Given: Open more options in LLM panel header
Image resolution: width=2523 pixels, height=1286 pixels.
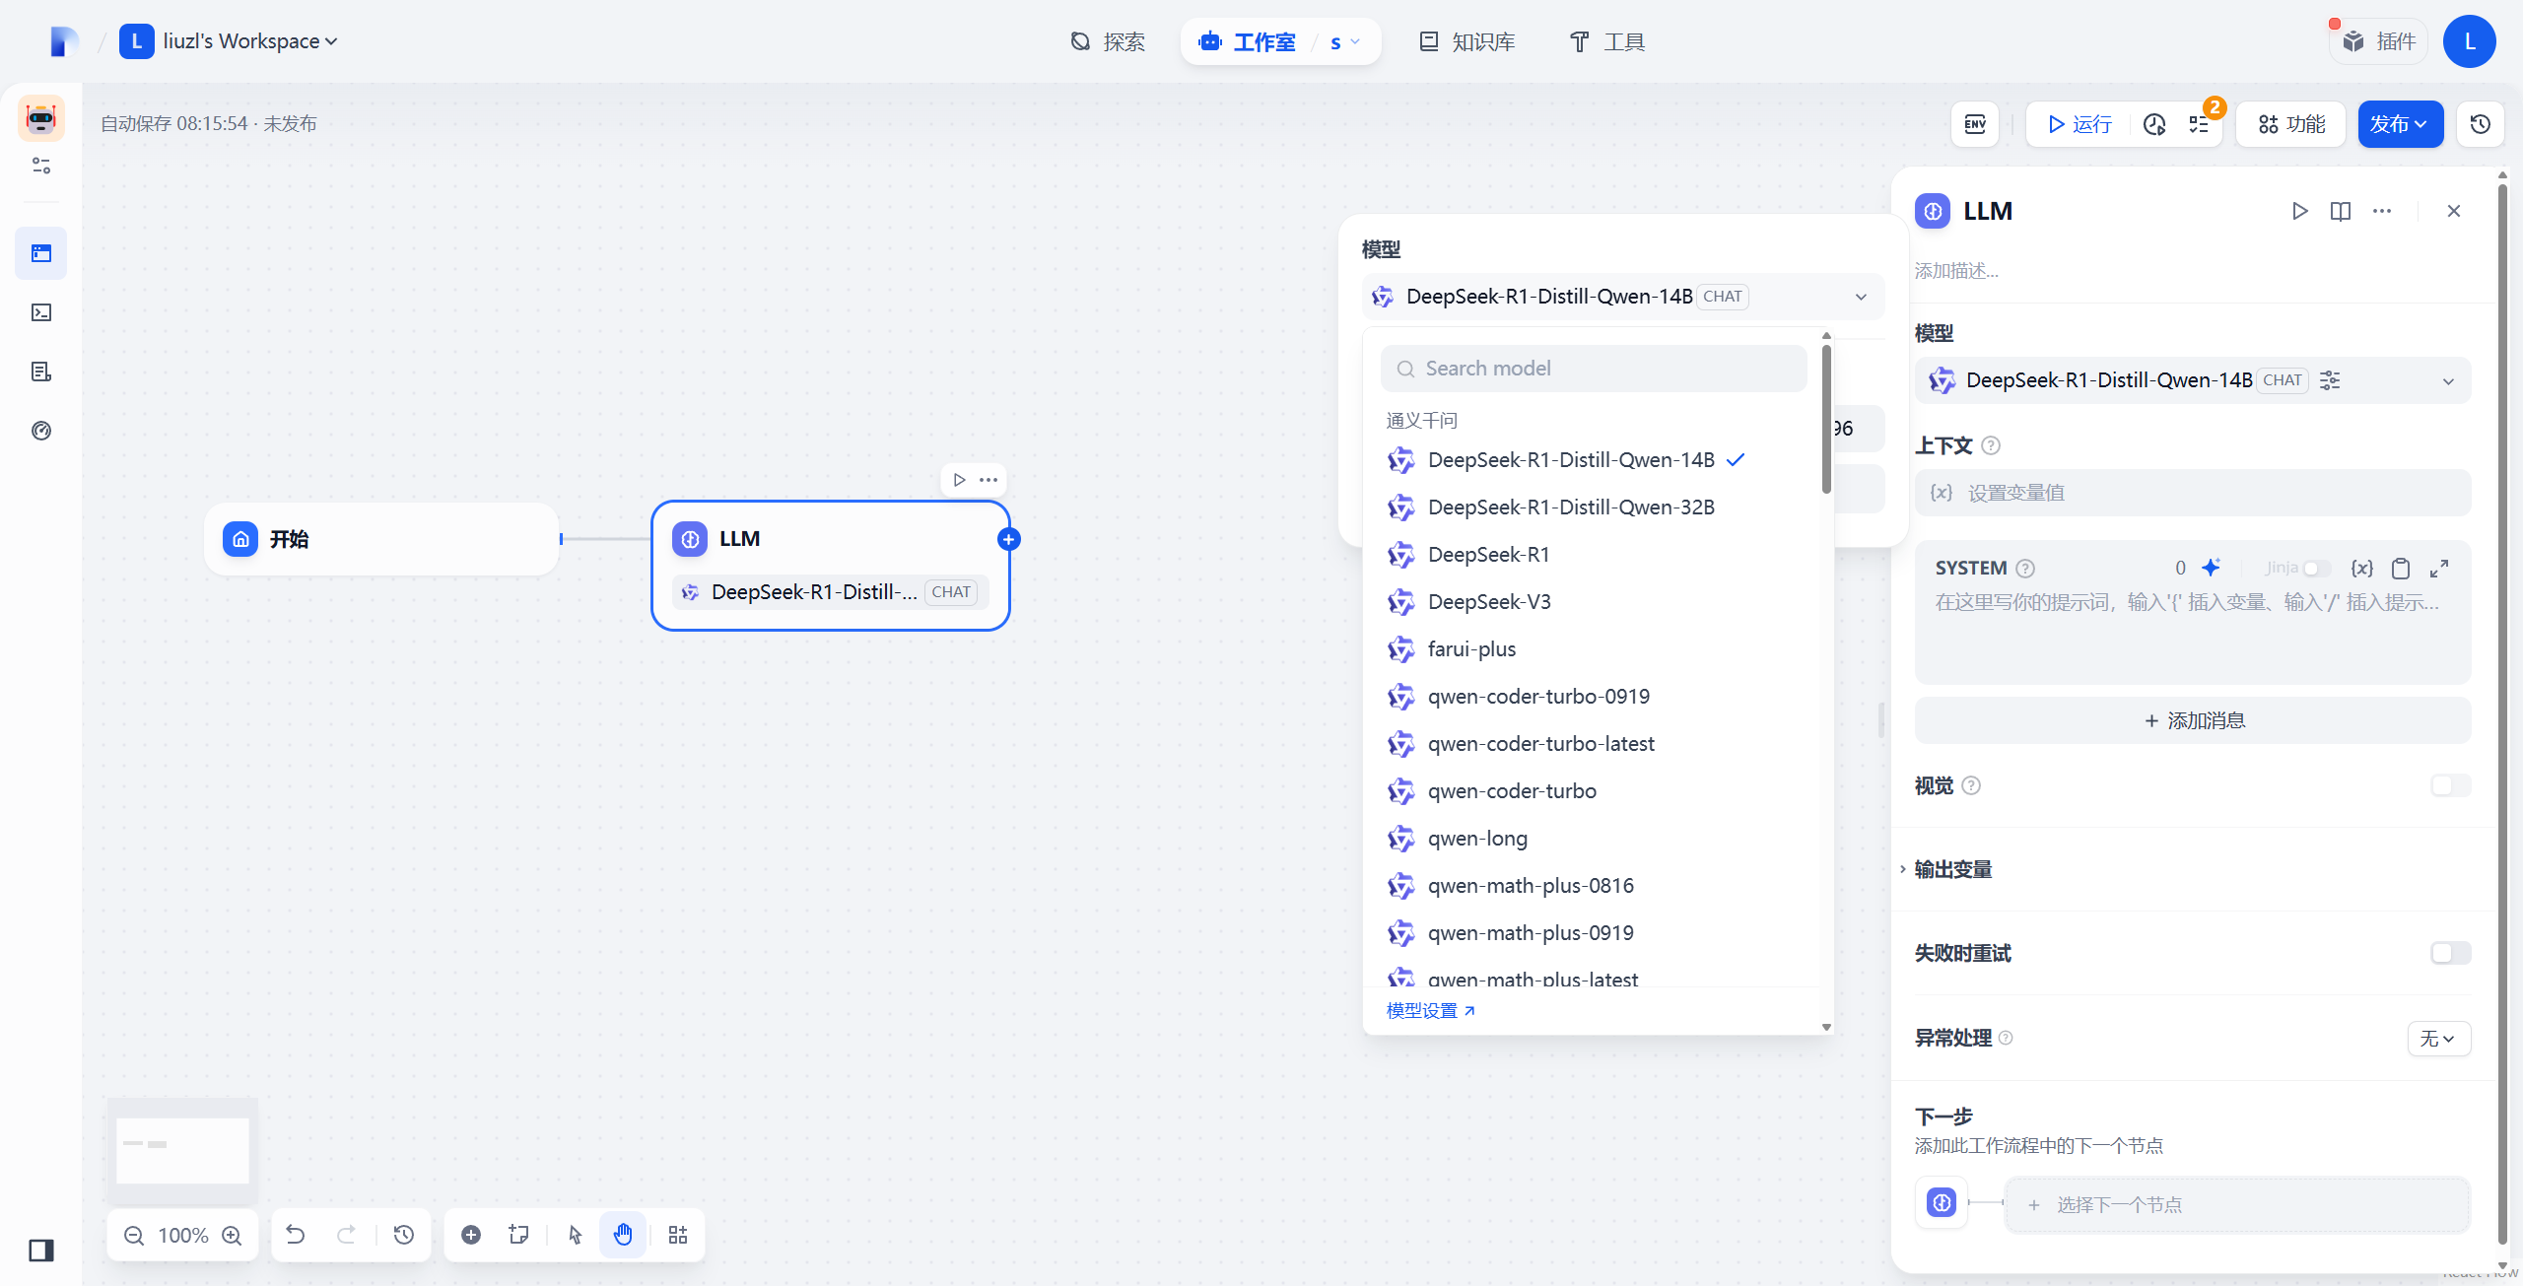Looking at the screenshot, I should tap(2382, 211).
